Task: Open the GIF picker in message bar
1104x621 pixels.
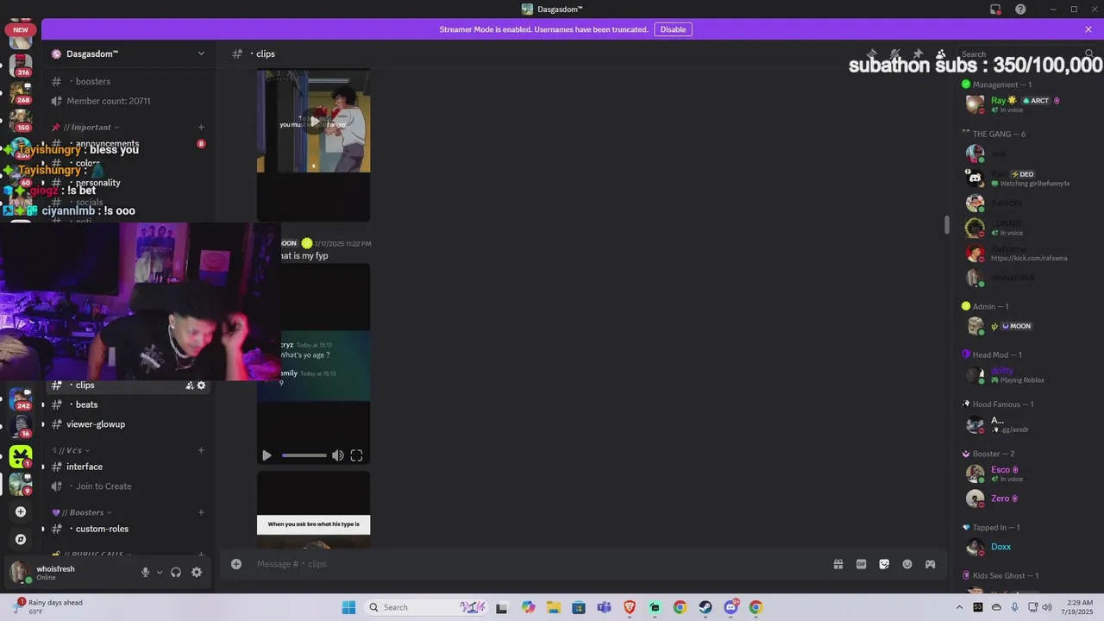Action: click(861, 564)
